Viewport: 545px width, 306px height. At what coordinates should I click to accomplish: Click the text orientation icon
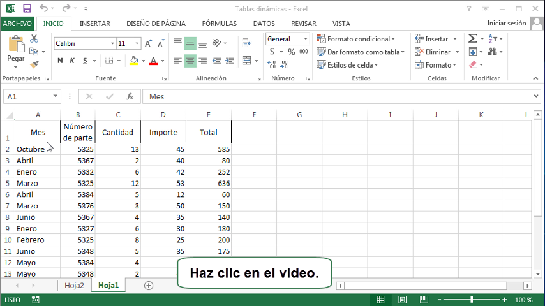click(x=217, y=43)
